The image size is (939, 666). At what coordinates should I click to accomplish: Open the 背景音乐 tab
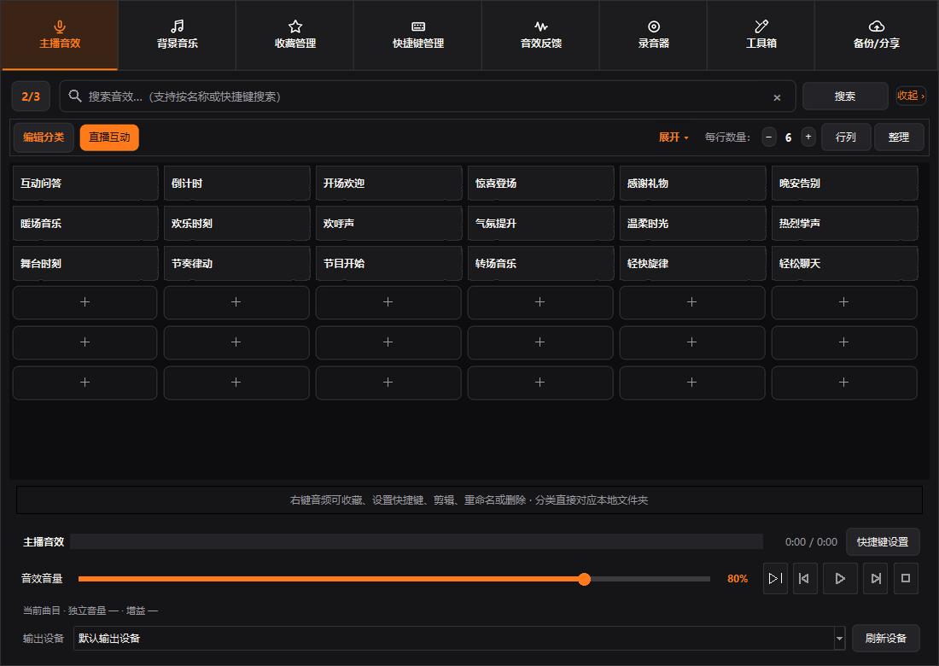178,35
